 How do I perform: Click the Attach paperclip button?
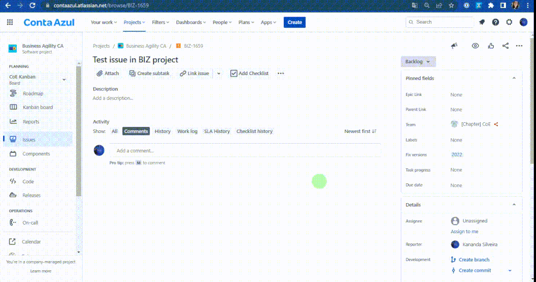108,73
